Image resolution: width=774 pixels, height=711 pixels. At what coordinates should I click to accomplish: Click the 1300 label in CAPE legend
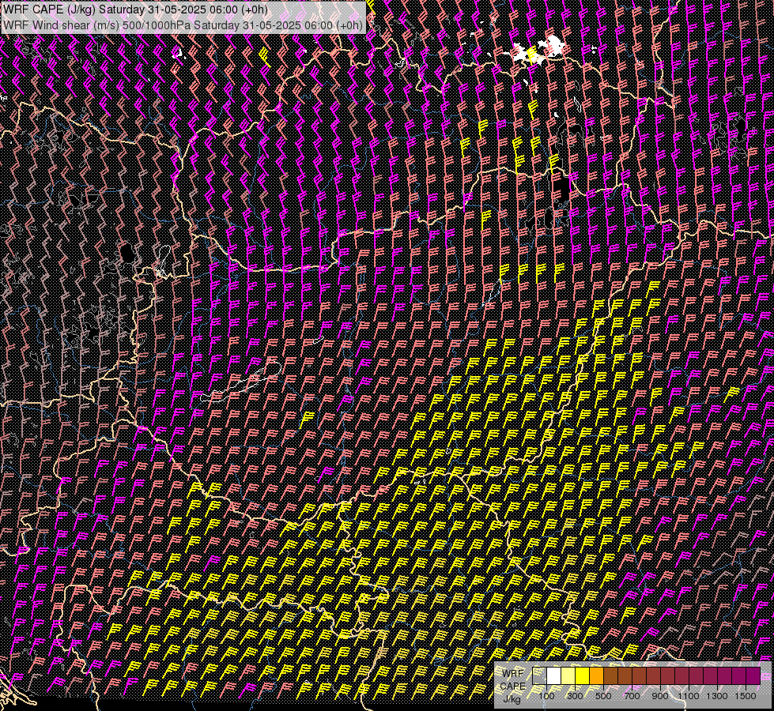pyautogui.click(x=717, y=696)
